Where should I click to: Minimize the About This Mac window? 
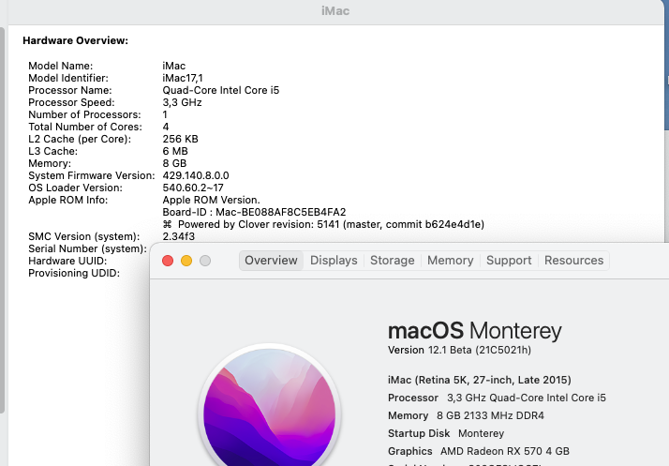click(x=186, y=261)
